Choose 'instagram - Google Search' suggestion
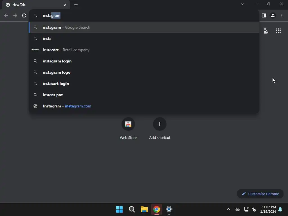Screen dimensions: 288x216 (x=144, y=27)
